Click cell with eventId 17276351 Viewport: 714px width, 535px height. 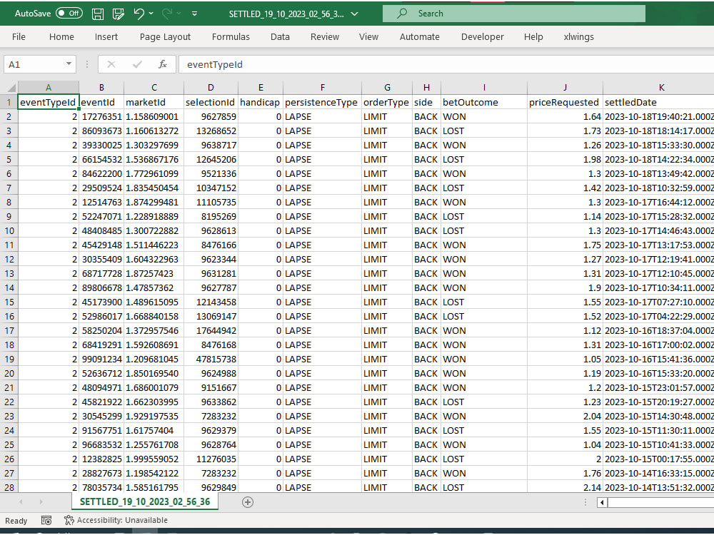point(101,117)
